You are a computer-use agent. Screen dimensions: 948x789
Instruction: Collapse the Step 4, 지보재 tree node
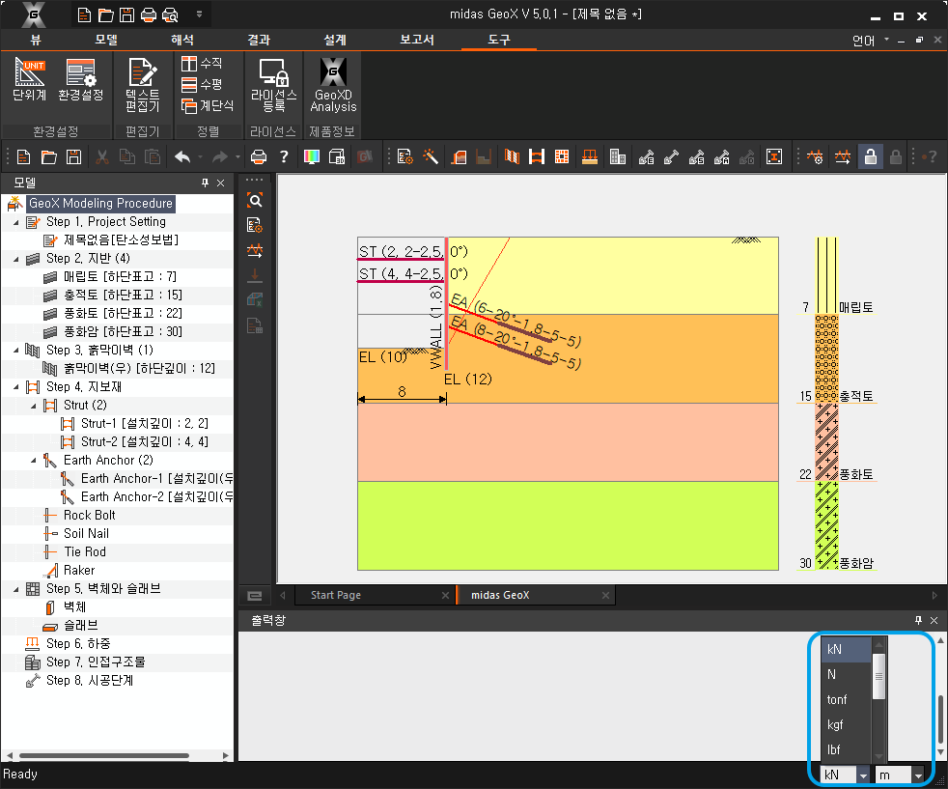point(17,387)
